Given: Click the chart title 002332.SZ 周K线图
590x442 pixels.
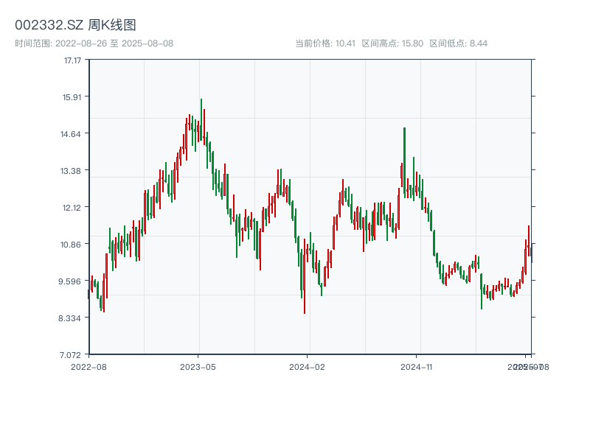Looking at the screenshot, I should coord(75,25).
